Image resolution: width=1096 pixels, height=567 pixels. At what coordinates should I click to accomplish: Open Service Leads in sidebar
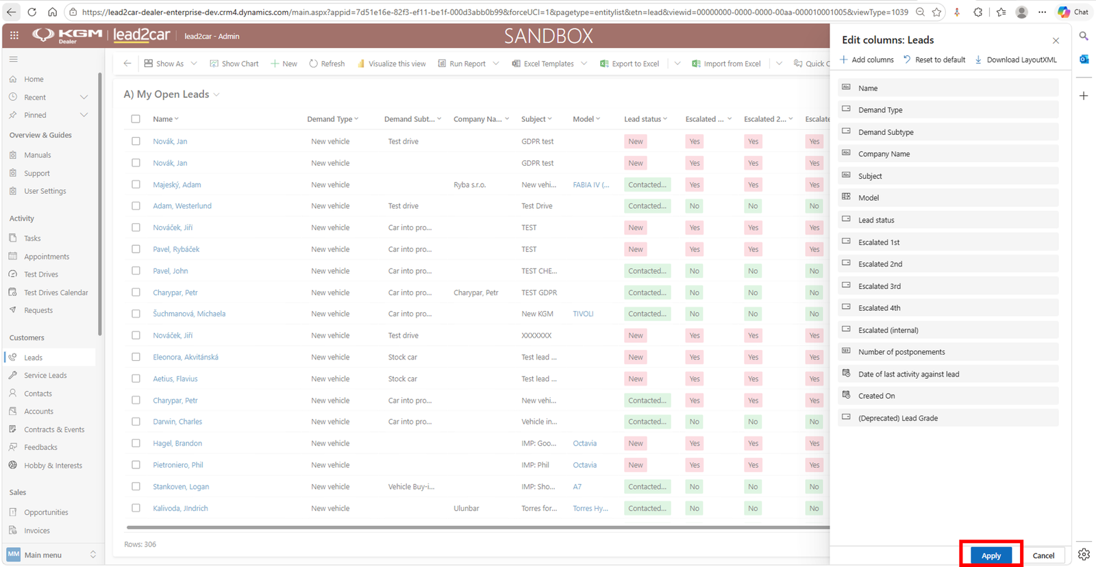(45, 375)
